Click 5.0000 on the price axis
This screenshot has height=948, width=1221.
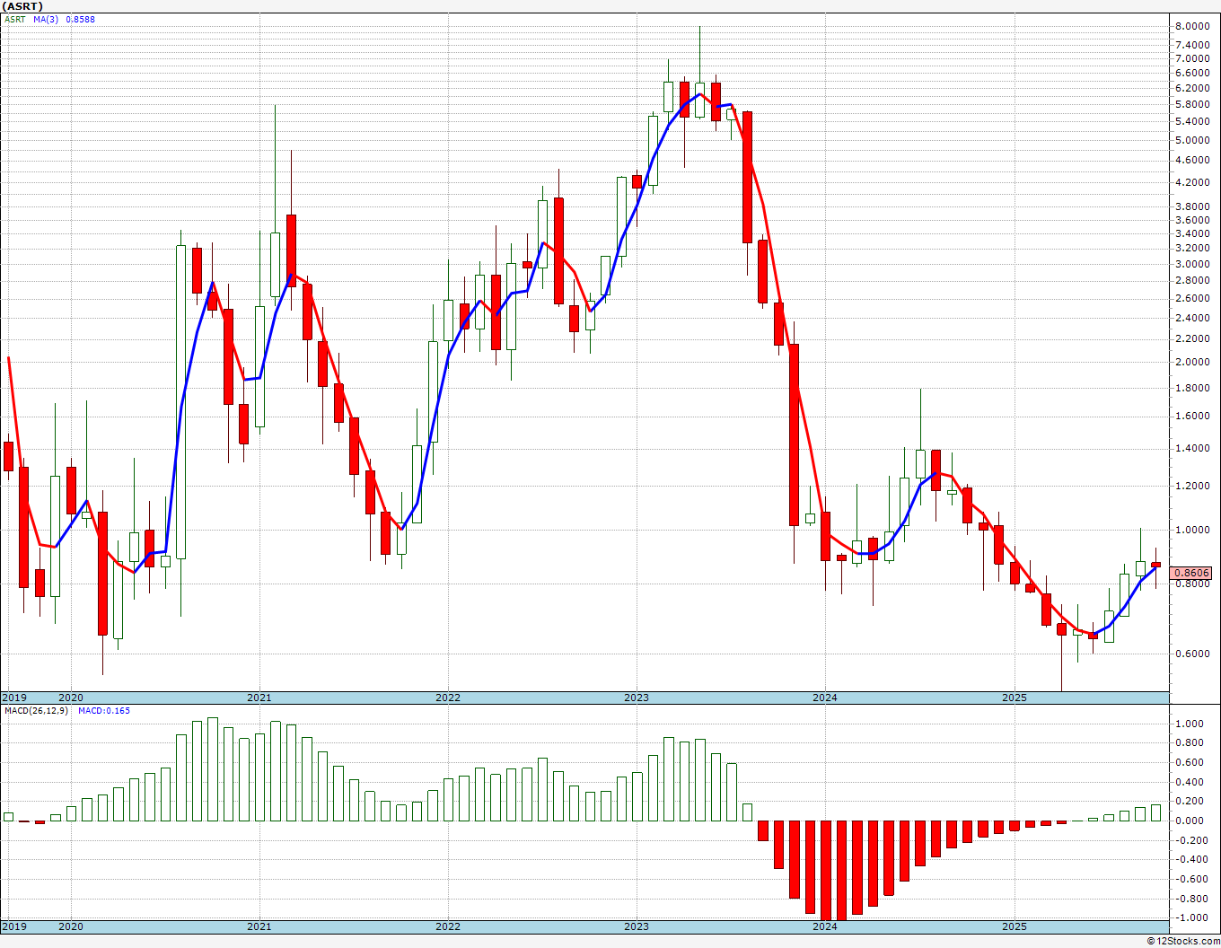point(1191,140)
